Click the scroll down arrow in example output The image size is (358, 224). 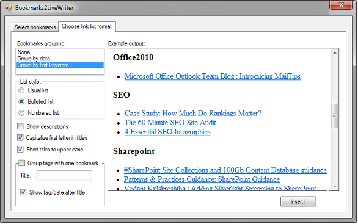tap(335, 187)
